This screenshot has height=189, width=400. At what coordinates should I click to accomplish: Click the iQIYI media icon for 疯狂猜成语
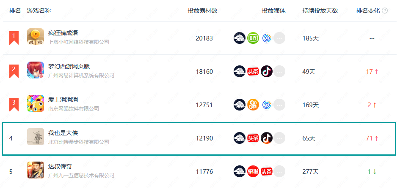click(x=253, y=38)
